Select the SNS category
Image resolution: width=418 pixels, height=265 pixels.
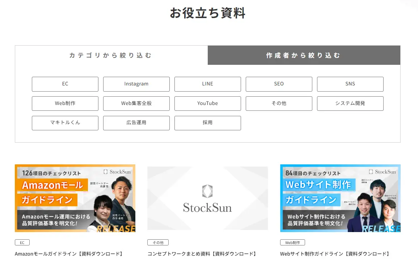(x=350, y=84)
